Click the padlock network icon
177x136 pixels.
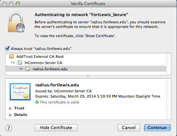click(16, 22)
